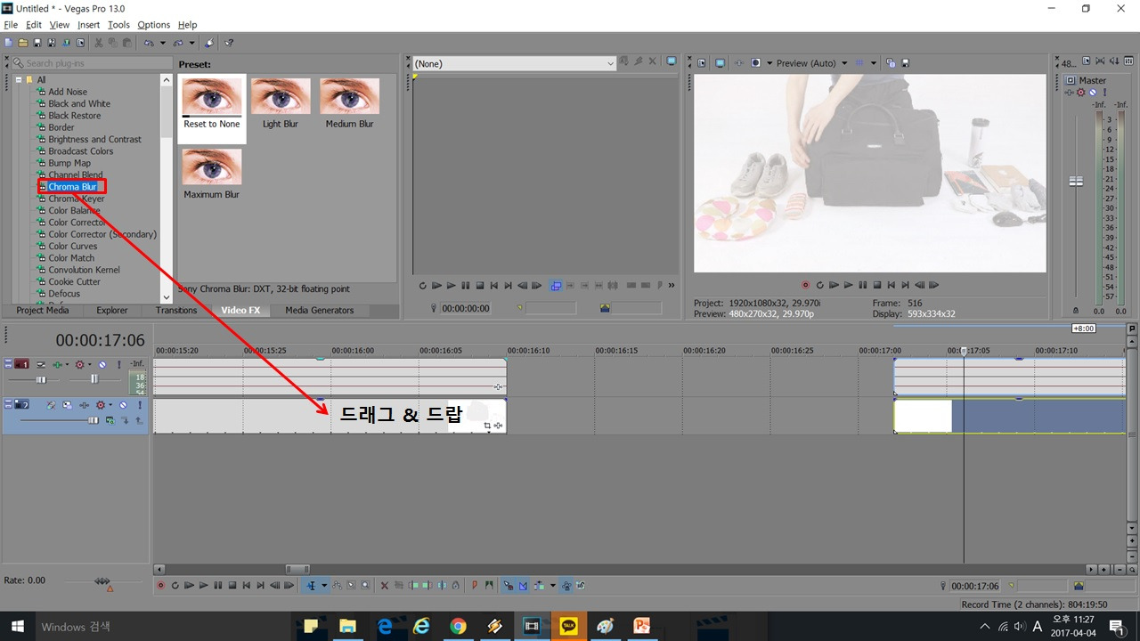Click the Save Snapshot to File icon in preview
The image size is (1140, 641).
(x=906, y=63)
